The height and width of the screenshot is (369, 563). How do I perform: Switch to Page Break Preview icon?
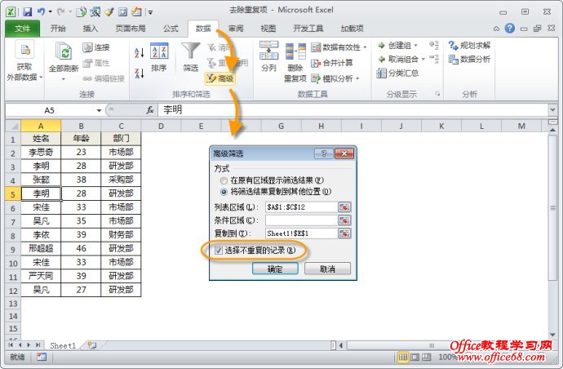(x=426, y=357)
